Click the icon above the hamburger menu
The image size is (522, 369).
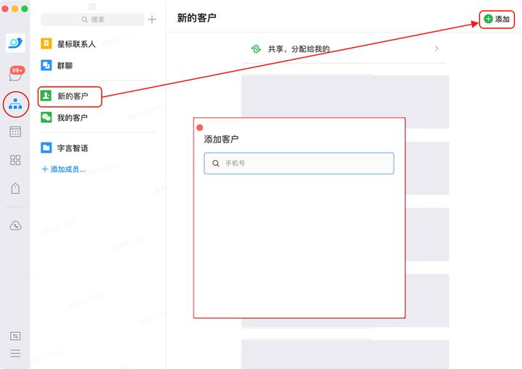click(x=15, y=336)
